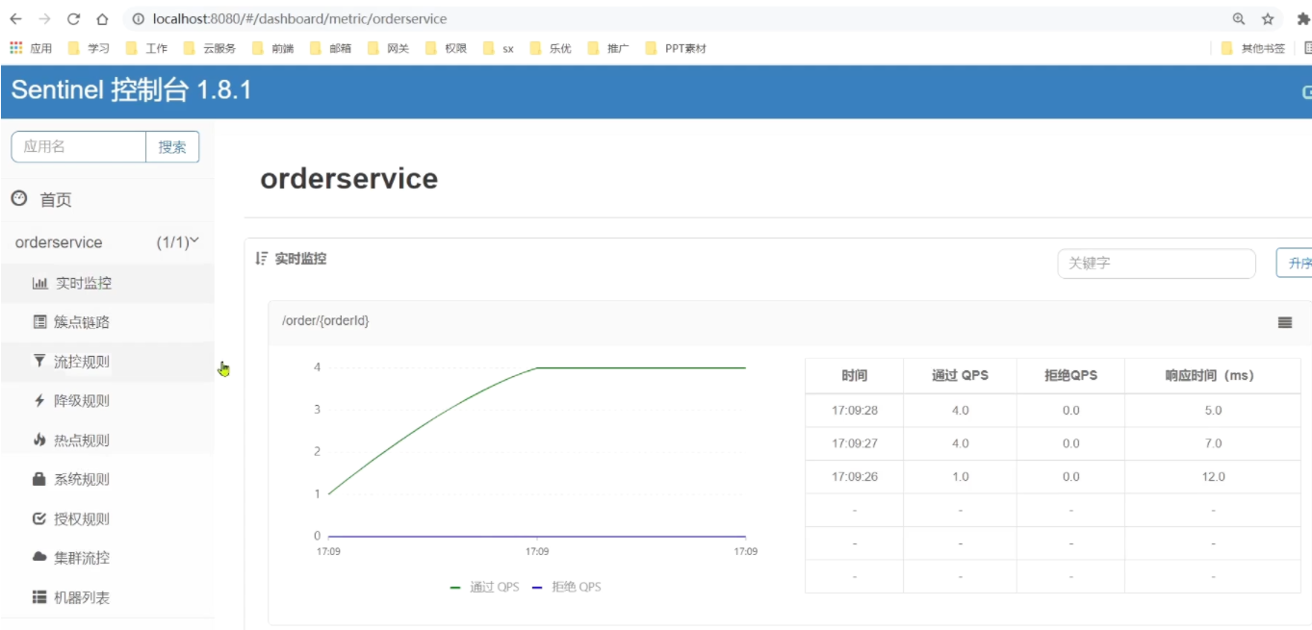The height and width of the screenshot is (630, 1312).
Task: Reload the page with browser refresh icon
Action: coord(74,18)
